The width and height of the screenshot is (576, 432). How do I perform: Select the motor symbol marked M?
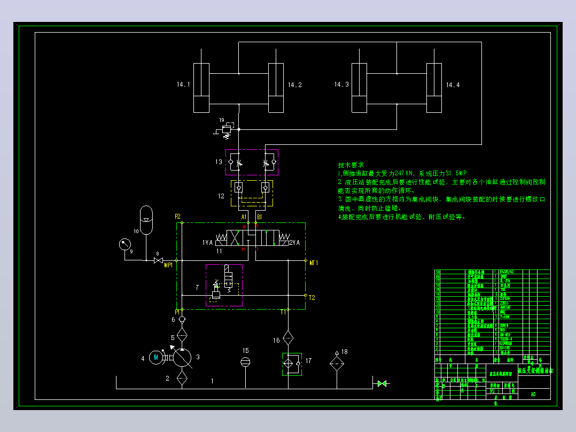[156, 357]
